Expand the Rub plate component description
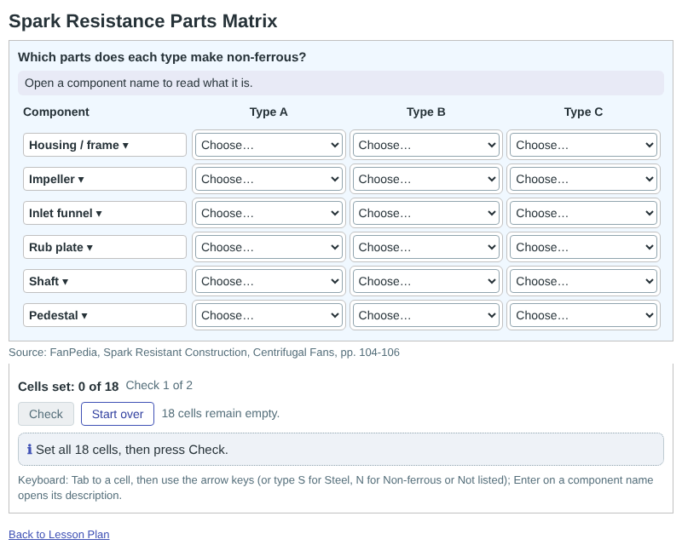 pos(104,247)
